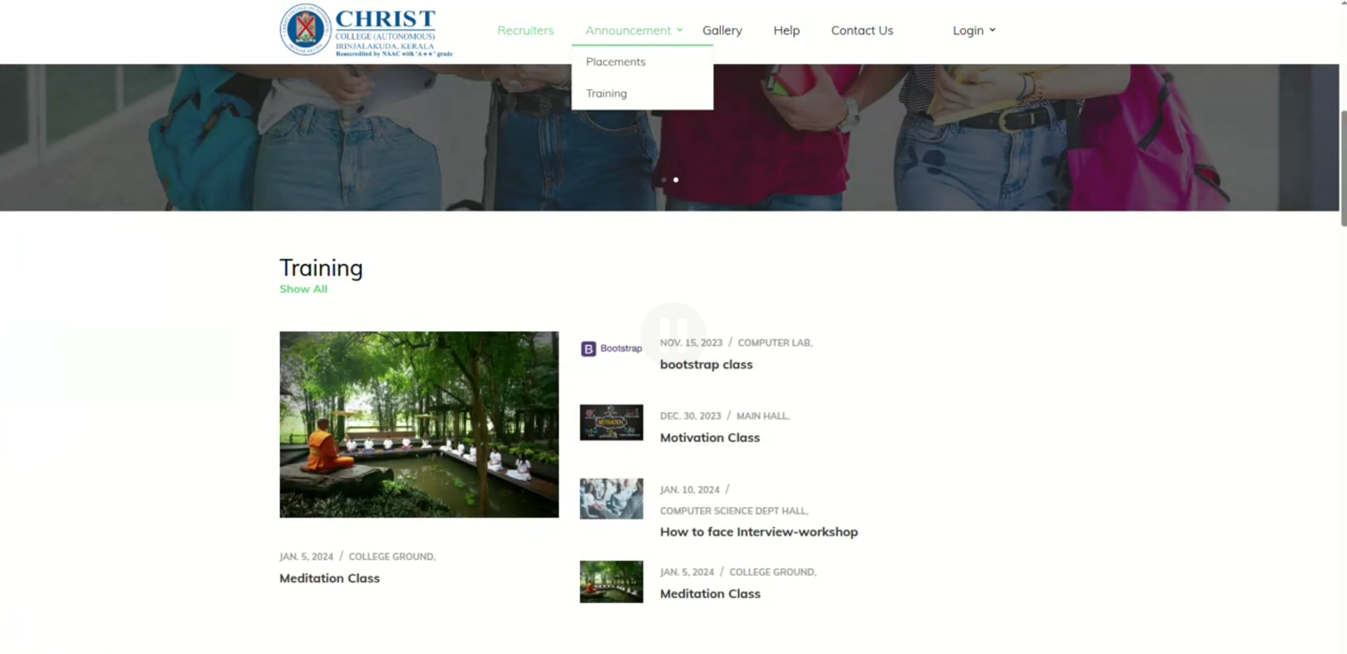Navigate to Contact Us
Viewport: 1347px width, 654px height.
(x=862, y=30)
